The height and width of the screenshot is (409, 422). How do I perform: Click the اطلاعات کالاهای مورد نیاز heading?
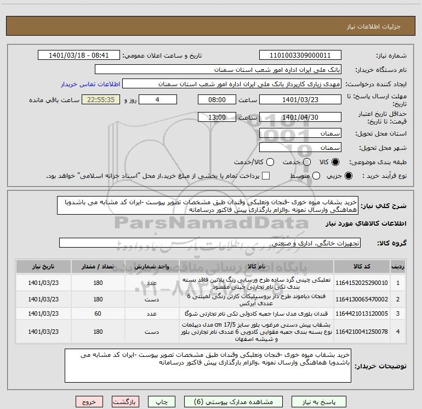[x=366, y=223]
